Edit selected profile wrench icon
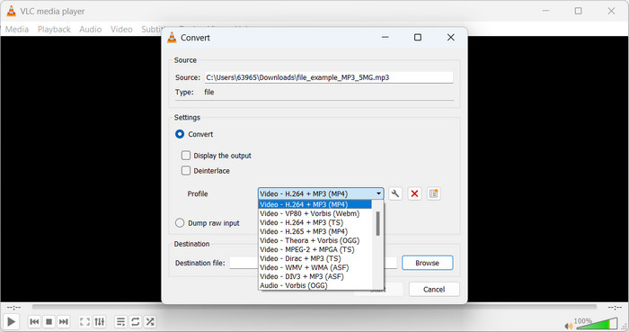The image size is (629, 332). [395, 193]
